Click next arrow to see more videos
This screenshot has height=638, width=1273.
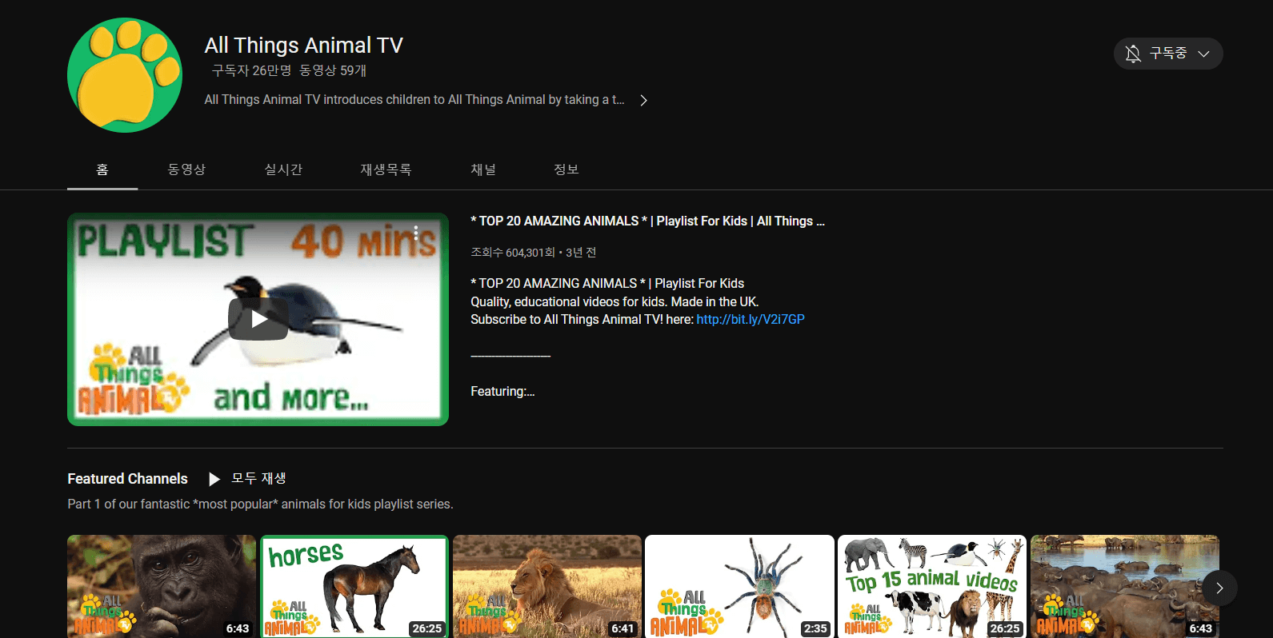(1219, 588)
